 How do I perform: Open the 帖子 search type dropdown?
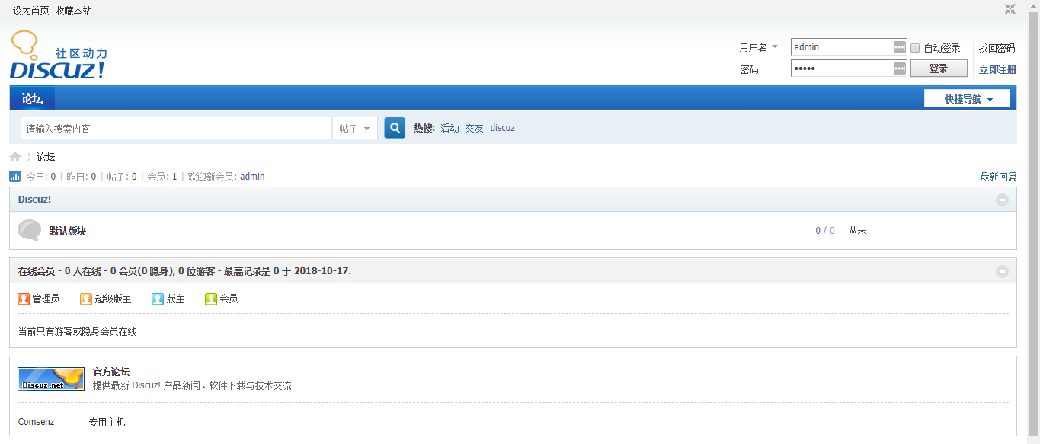355,129
